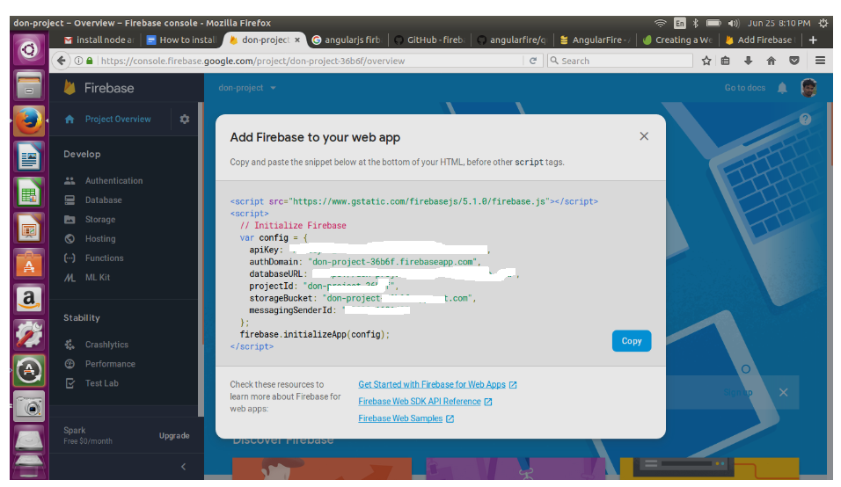Click the Storage folder icon
Viewport: 841px width, 487px height.
tap(69, 220)
